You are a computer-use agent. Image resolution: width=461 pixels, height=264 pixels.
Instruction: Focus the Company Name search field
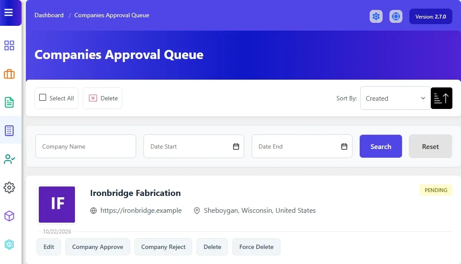[x=86, y=146]
